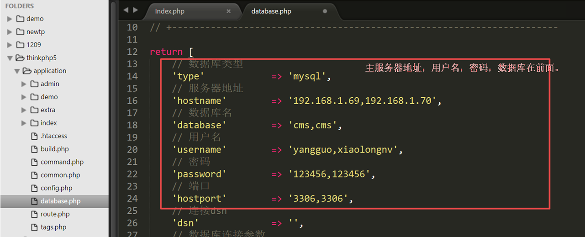Open common.php from the file tree
The width and height of the screenshot is (585, 237).
(60, 175)
